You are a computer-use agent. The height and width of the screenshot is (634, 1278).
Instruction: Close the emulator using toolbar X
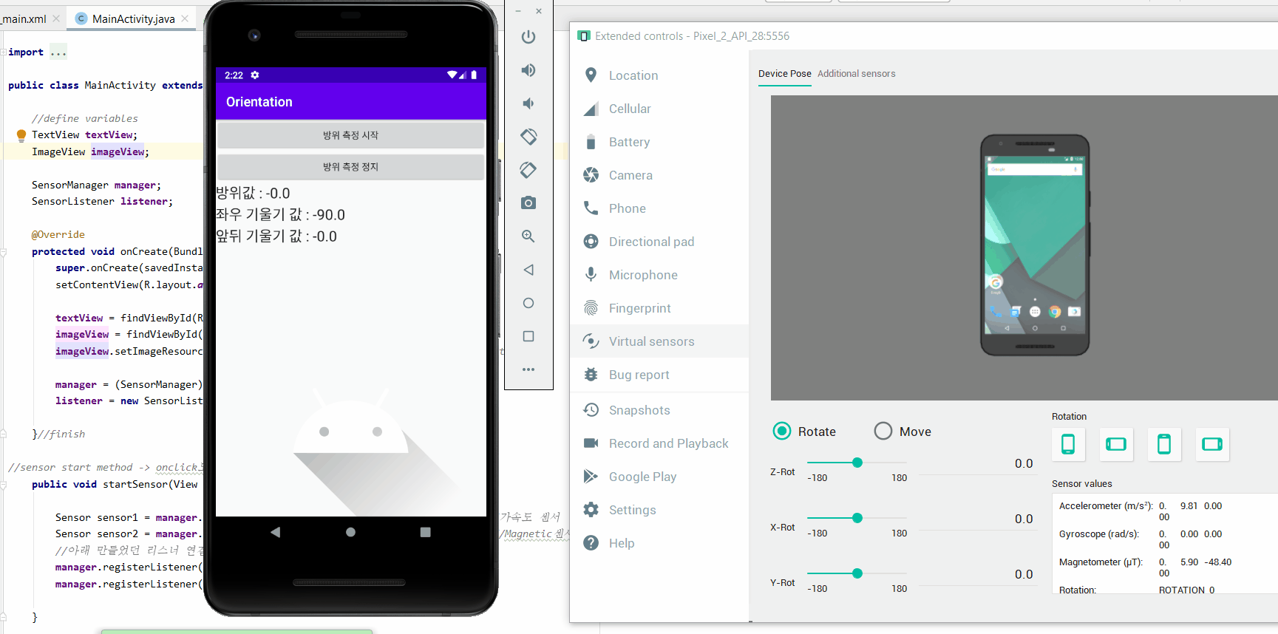coord(539,11)
